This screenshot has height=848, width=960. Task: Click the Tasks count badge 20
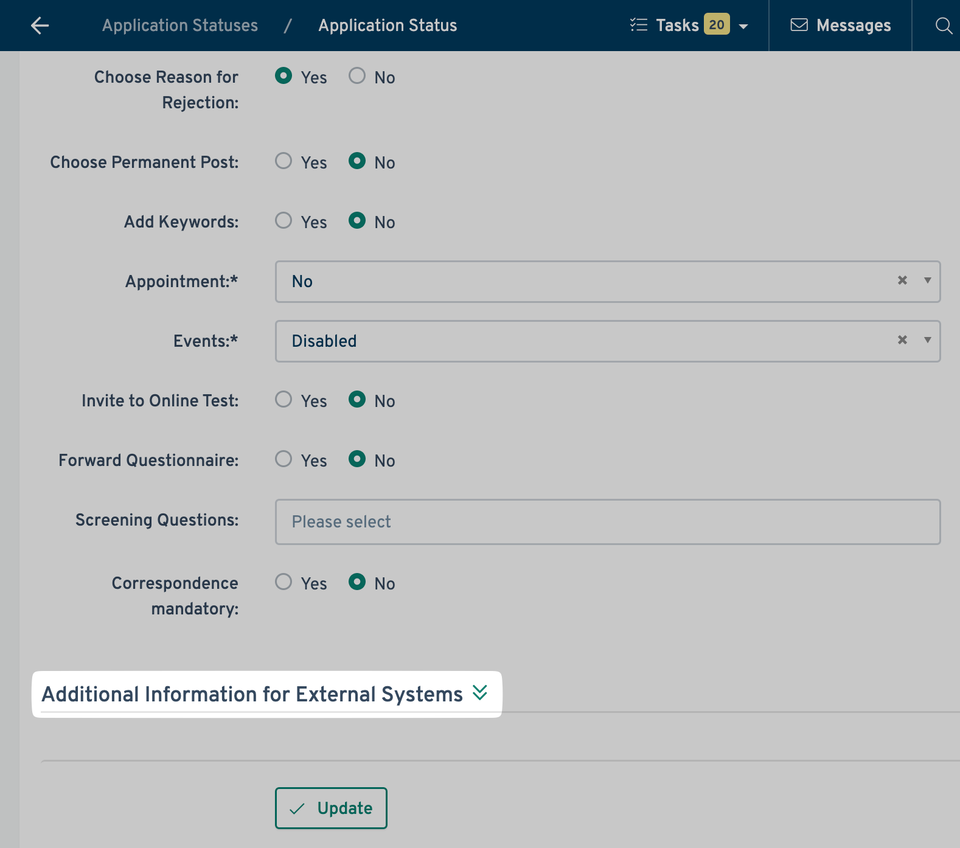pos(716,25)
